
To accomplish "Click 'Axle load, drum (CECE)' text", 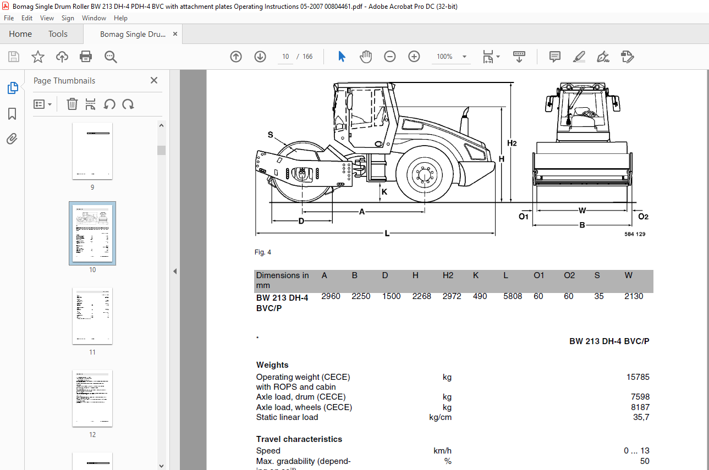I will click(301, 397).
